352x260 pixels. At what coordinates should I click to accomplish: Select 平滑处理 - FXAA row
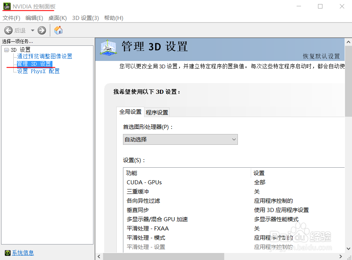(234, 228)
